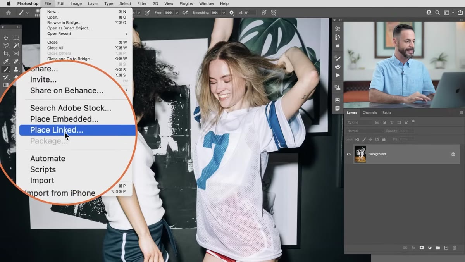
Task: Click the search magnifier icon top right
Action: 437,13
